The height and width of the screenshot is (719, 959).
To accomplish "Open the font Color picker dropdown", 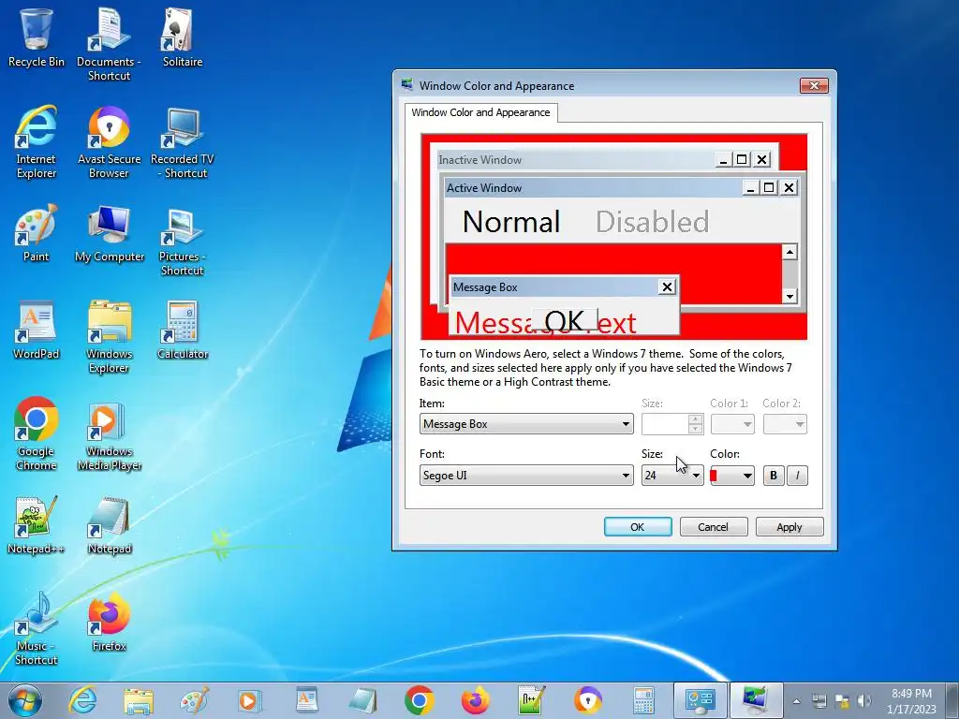I will tap(732, 475).
